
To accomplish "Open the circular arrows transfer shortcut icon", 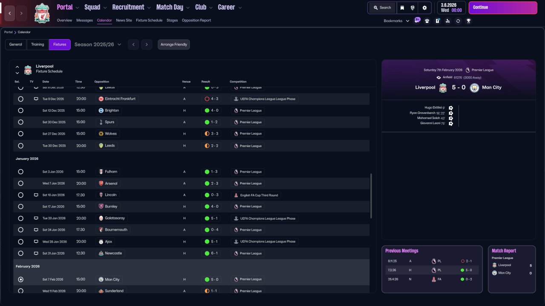I will (458, 21).
